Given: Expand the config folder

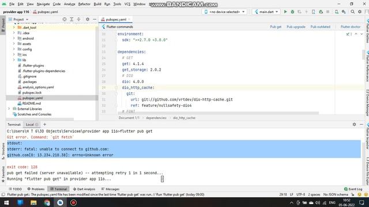Looking at the screenshot, I should click(14, 49).
